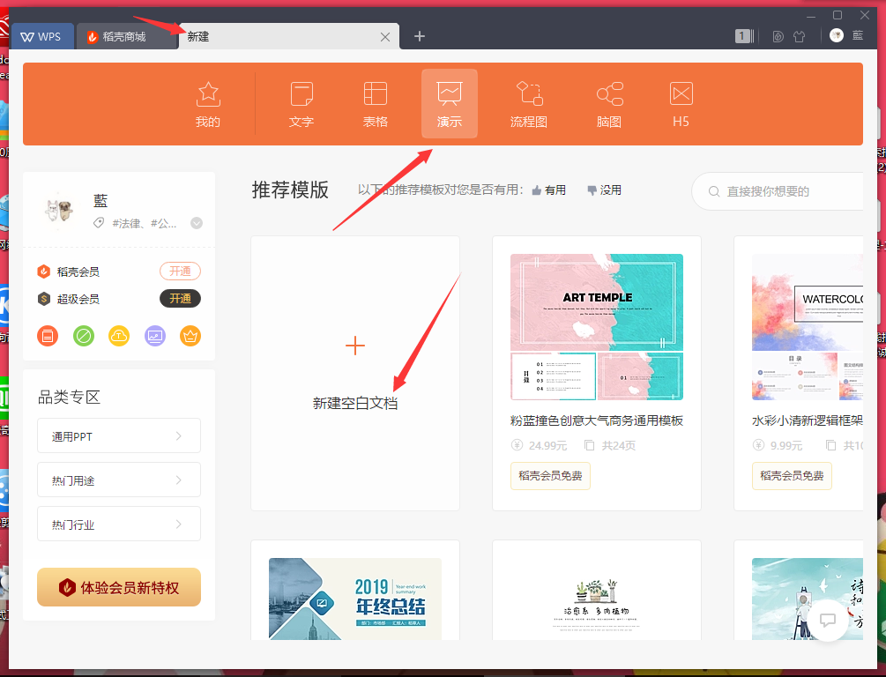The width and height of the screenshot is (886, 677).
Task: Mark recommended templates as 有用
Action: (548, 190)
